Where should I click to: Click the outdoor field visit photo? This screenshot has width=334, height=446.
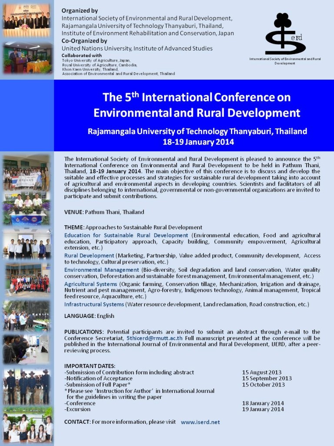coord(27,316)
